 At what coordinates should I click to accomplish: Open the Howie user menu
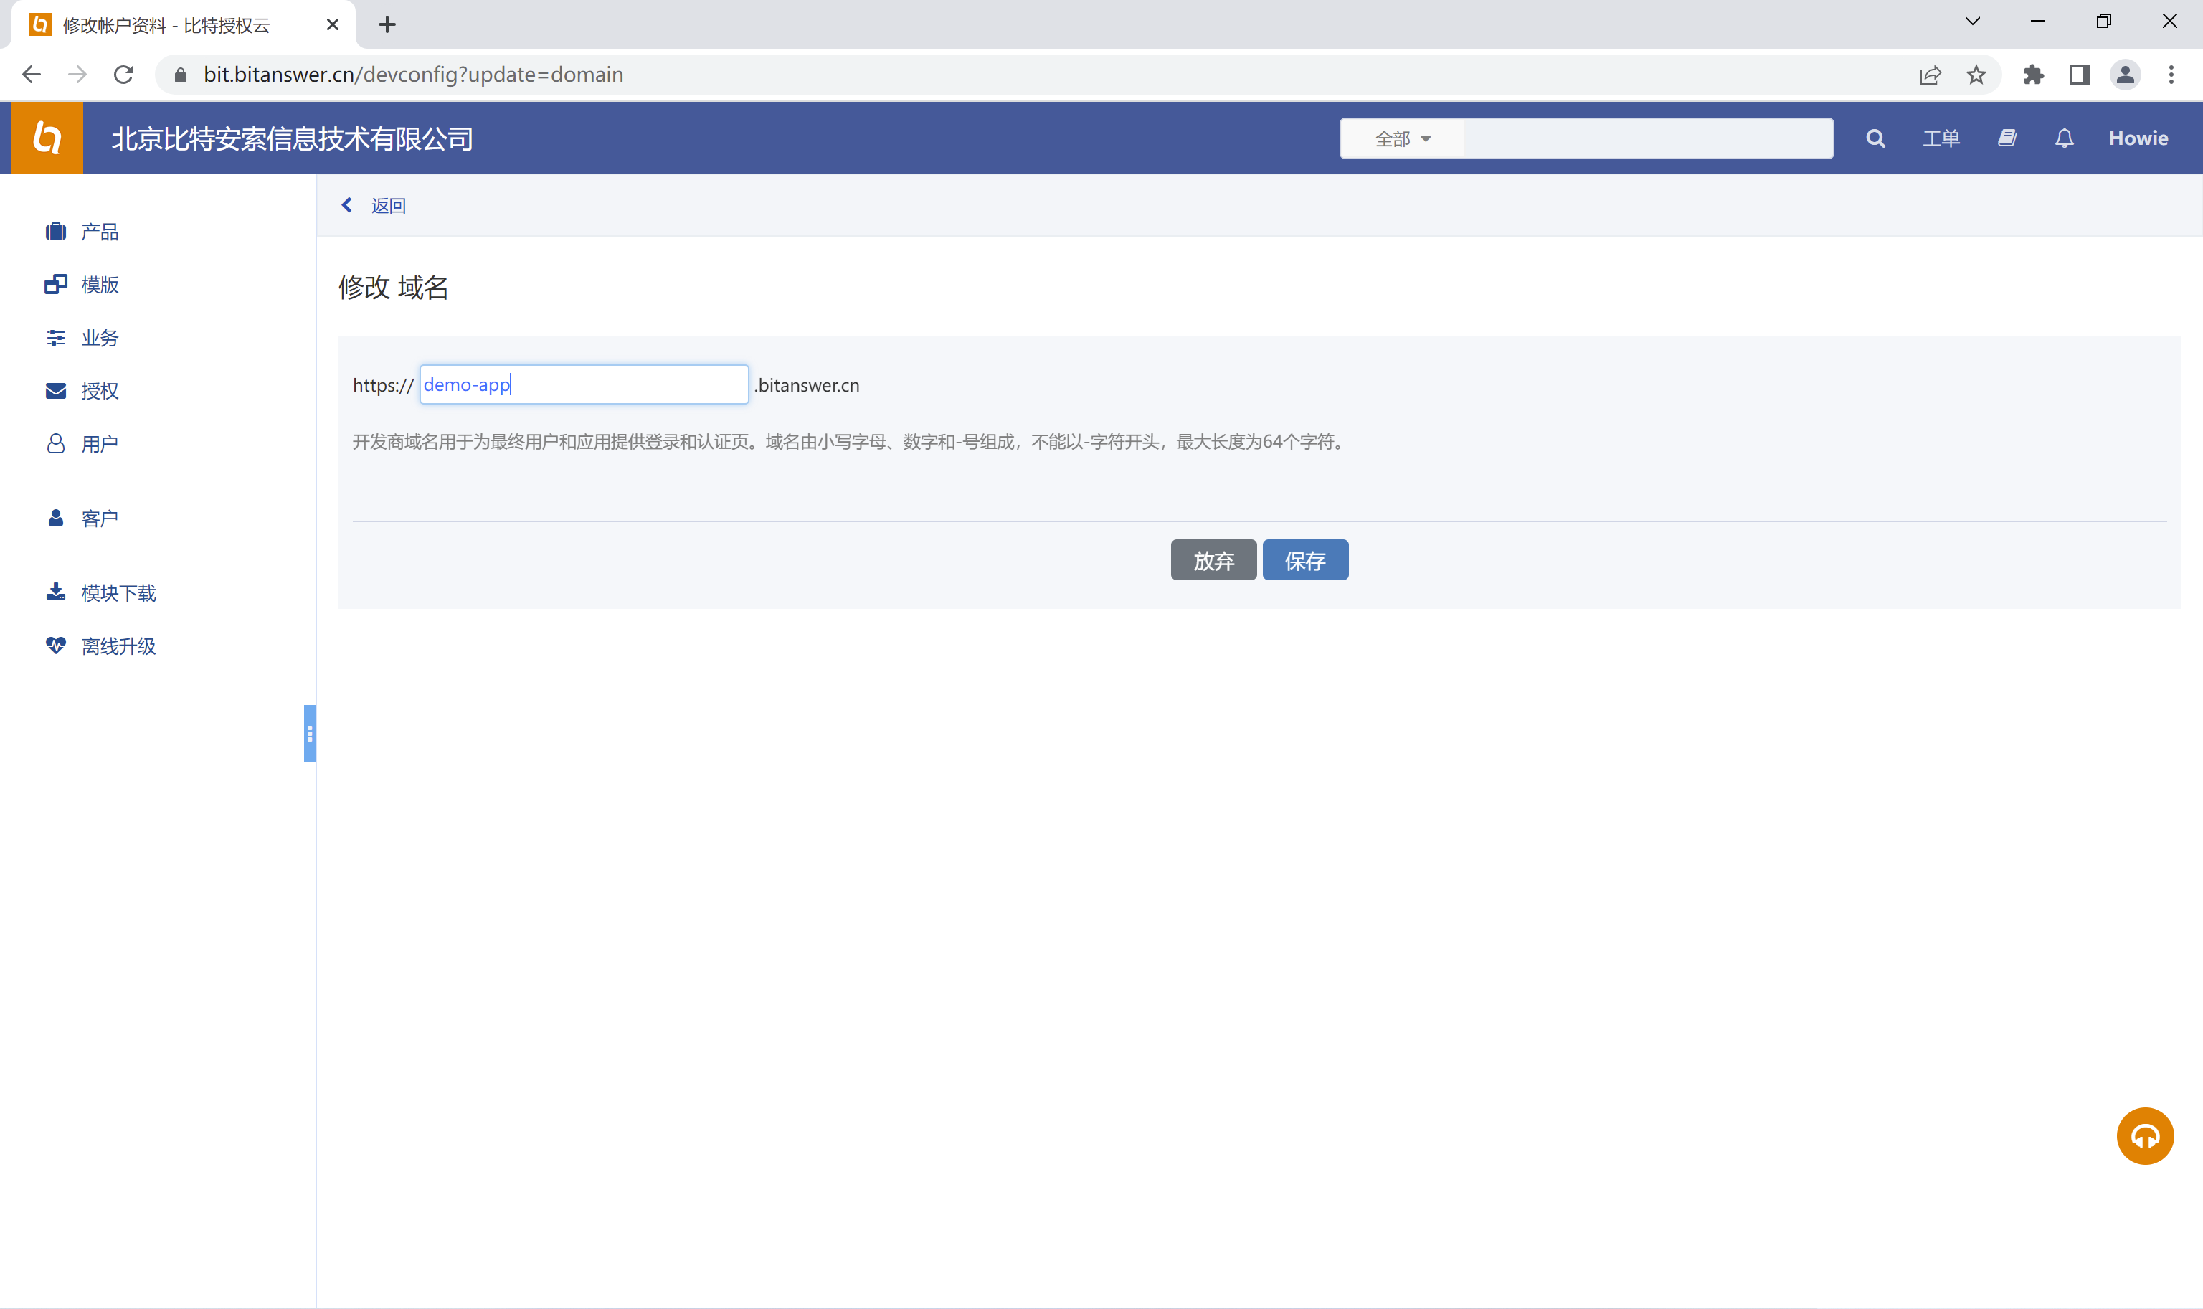[2138, 138]
